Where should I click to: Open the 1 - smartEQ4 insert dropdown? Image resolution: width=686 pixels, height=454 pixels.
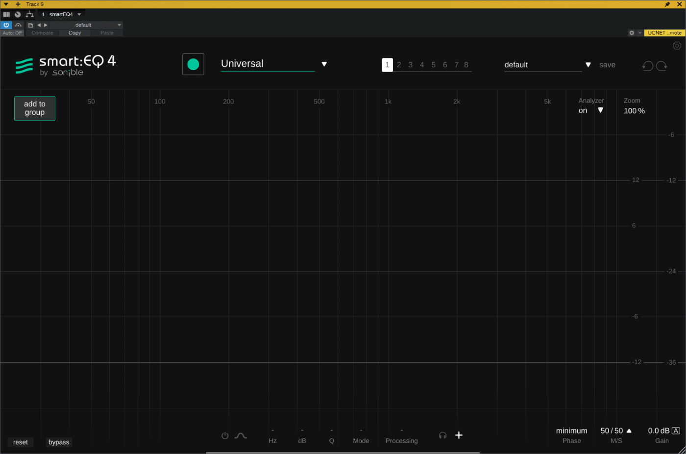(x=61, y=14)
